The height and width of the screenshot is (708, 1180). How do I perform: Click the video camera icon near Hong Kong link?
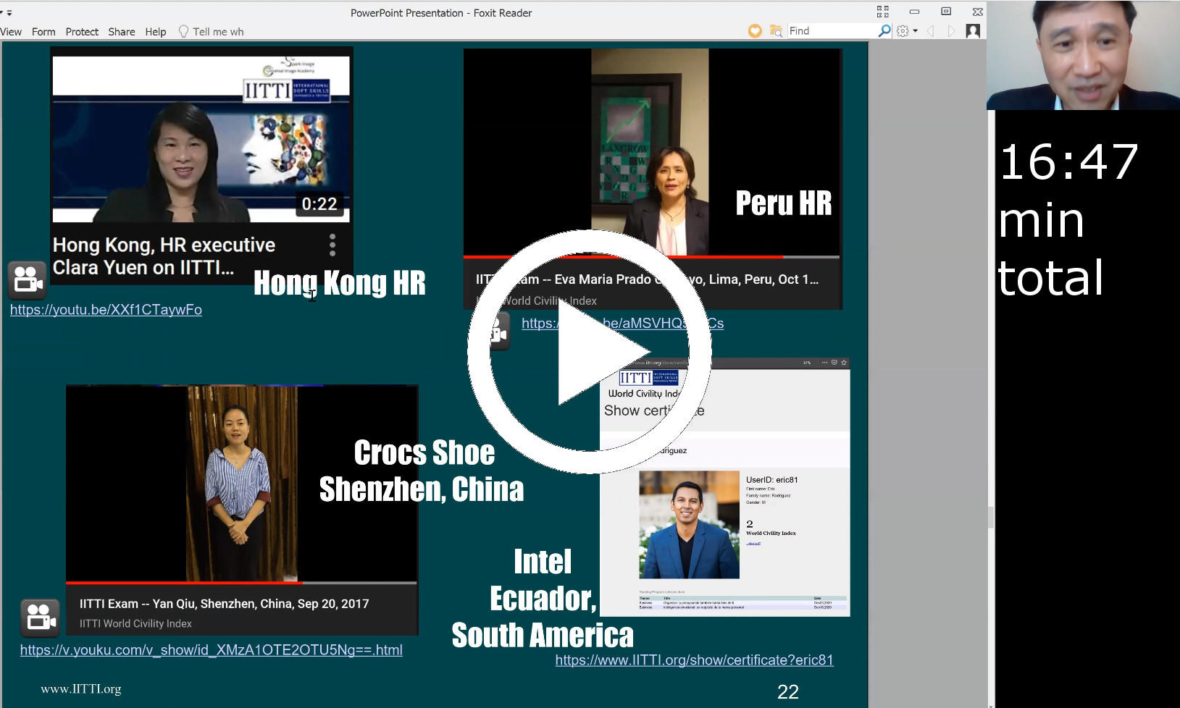tap(28, 280)
